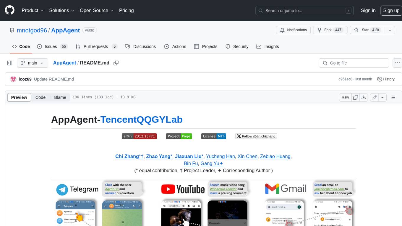Click the License MIT badge
This screenshot has width=402, height=226.
(214, 136)
